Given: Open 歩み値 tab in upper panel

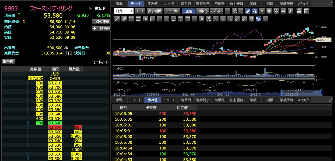Looking at the screenshot, I should [153, 4].
